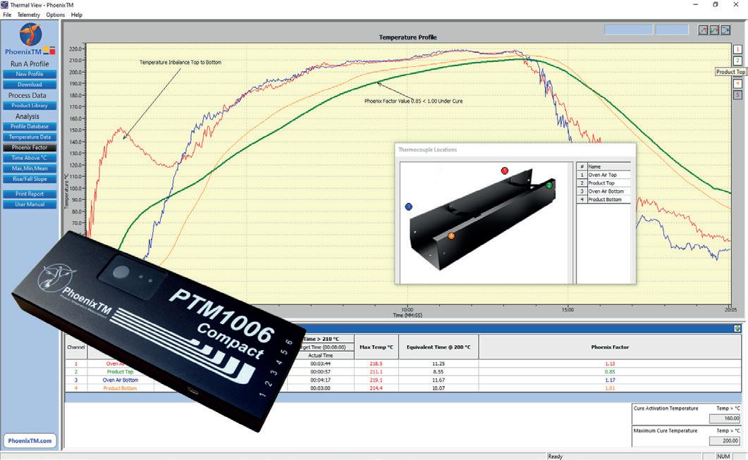Click the Equivalent Time @ 200 °C header
The image size is (748, 460).
tap(439, 347)
